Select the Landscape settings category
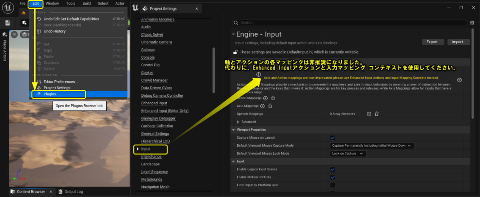The image size is (480, 197). (150, 164)
